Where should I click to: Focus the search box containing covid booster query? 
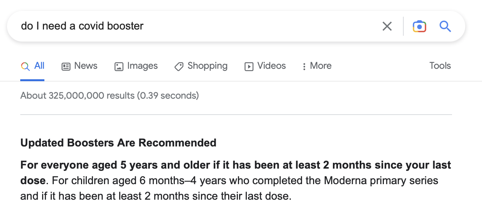pos(195,26)
